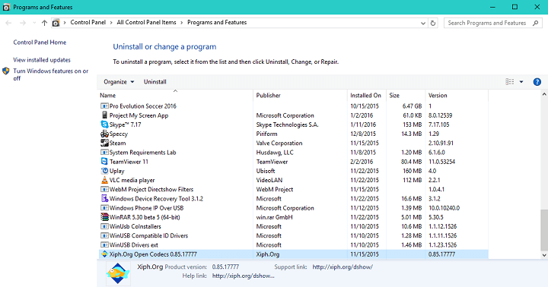Open View installed updates link

[42, 60]
